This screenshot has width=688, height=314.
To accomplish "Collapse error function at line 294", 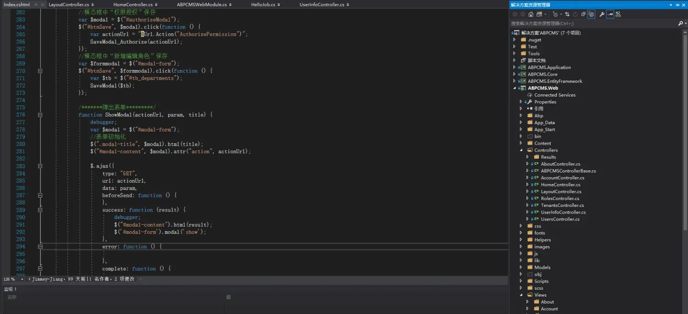I will [x=40, y=247].
